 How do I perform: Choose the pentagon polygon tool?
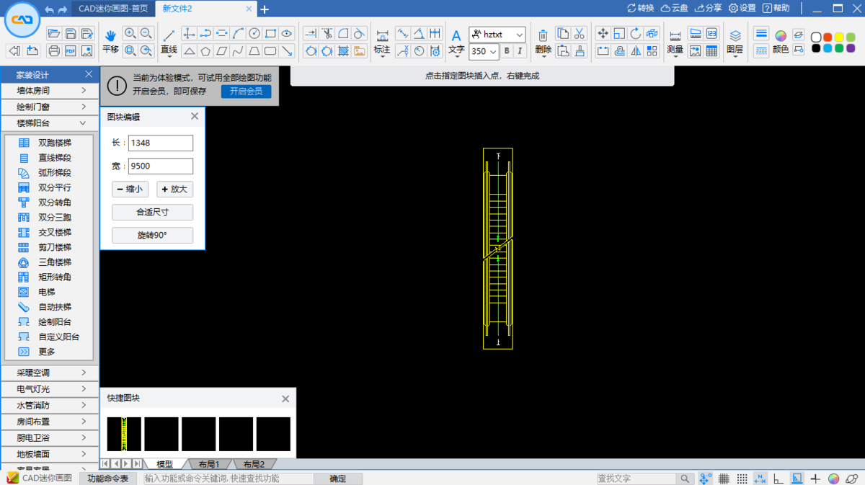click(205, 51)
